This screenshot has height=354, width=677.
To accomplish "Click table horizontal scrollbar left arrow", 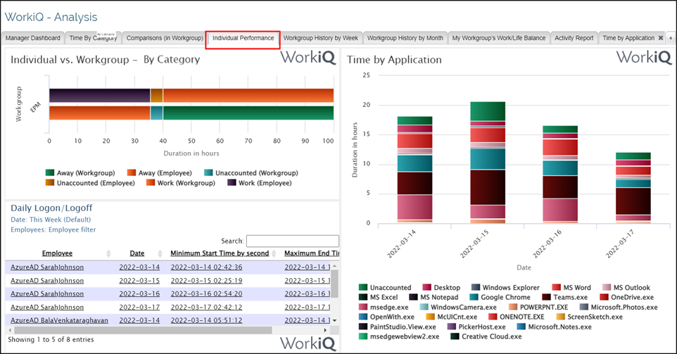I will 9,330.
